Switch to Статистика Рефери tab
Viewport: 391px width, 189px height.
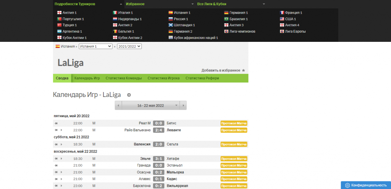pyautogui.click(x=202, y=78)
